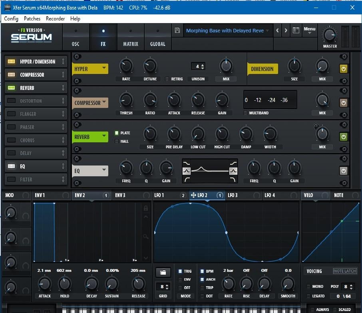Viewport: 362px width, 313px height.
Task: Enable the MONO voicing checkbox
Action: coord(308,287)
